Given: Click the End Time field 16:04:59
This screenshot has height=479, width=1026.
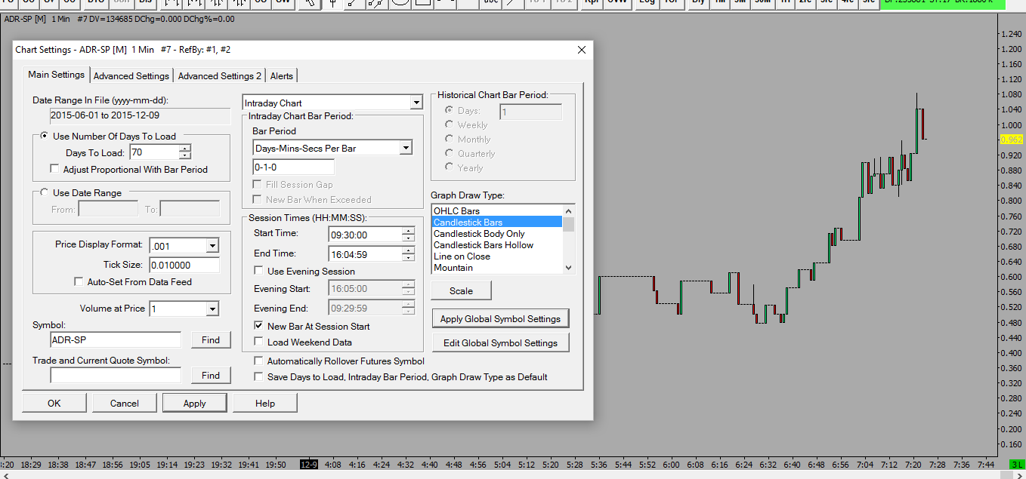Looking at the screenshot, I should coord(366,253).
